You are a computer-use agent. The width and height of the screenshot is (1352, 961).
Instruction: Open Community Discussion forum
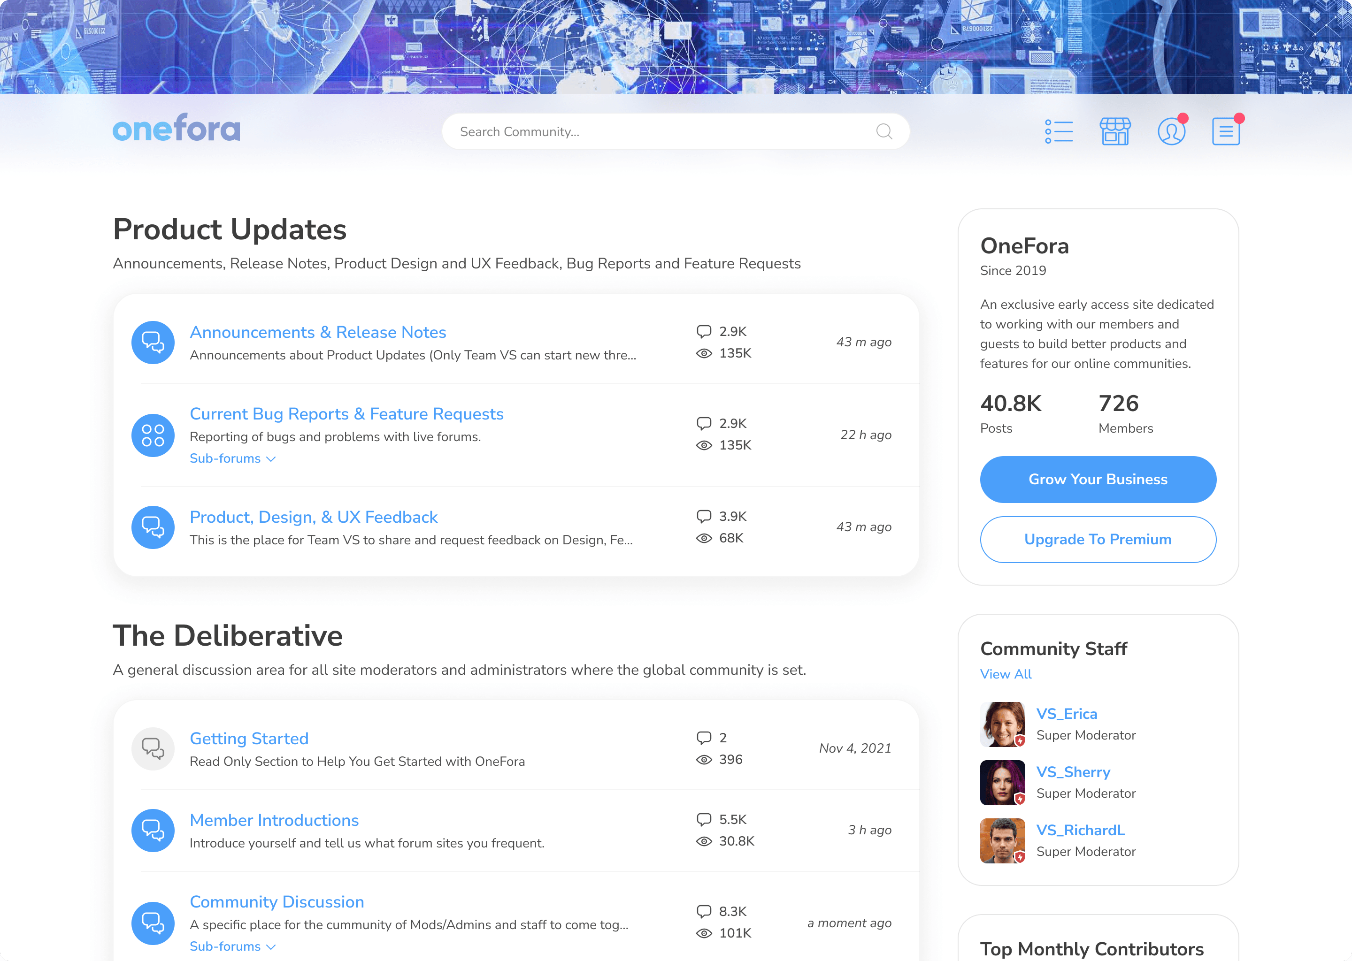click(x=277, y=902)
